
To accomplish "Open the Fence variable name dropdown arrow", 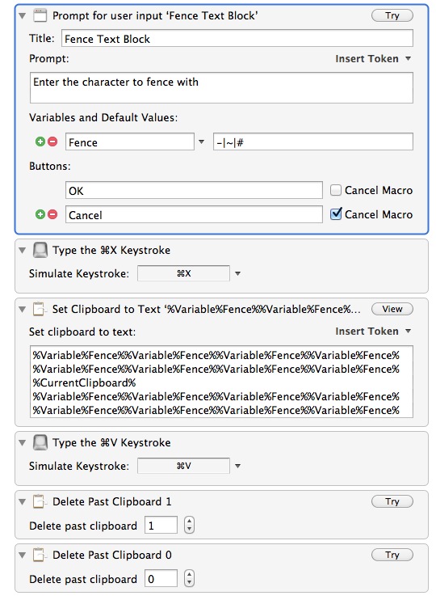I will pyautogui.click(x=201, y=142).
